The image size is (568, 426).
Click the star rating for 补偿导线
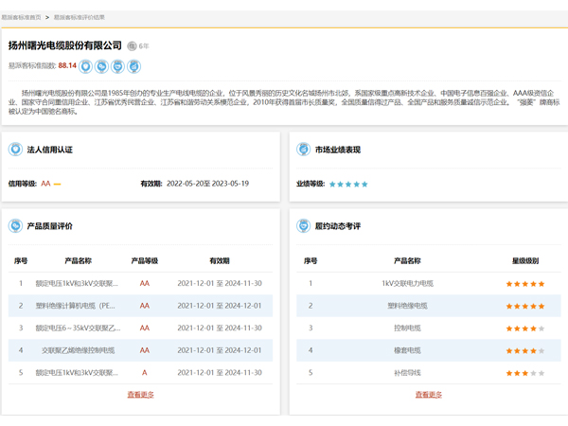tap(525, 374)
